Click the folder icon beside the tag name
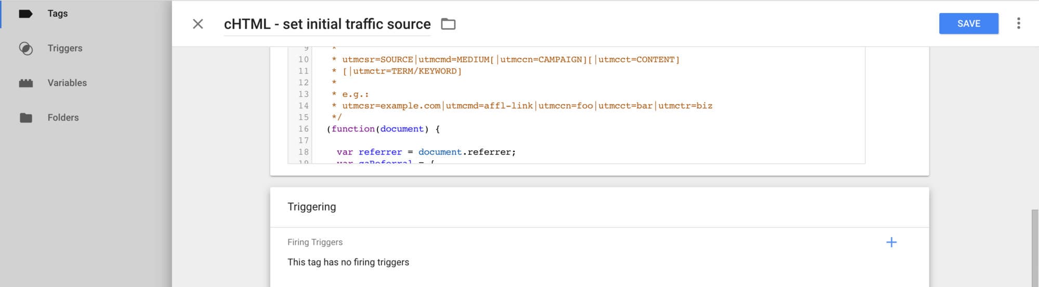The image size is (1039, 287). point(448,24)
